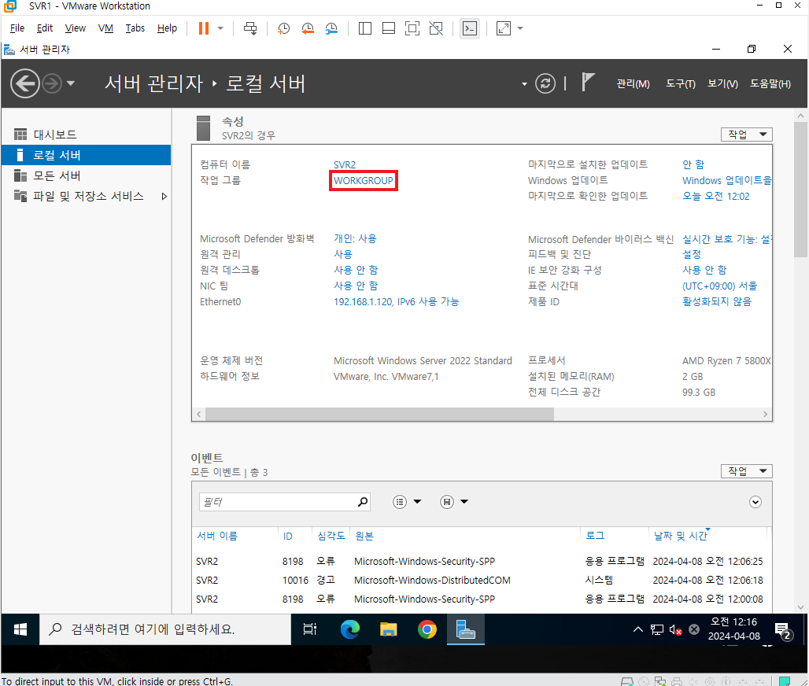Open the 도구(T) menu
The height and width of the screenshot is (686, 809).
681,84
